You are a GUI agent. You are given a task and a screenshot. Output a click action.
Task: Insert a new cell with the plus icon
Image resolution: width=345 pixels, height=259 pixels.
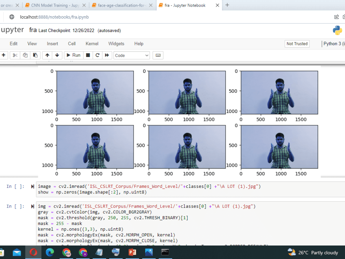(3, 55)
